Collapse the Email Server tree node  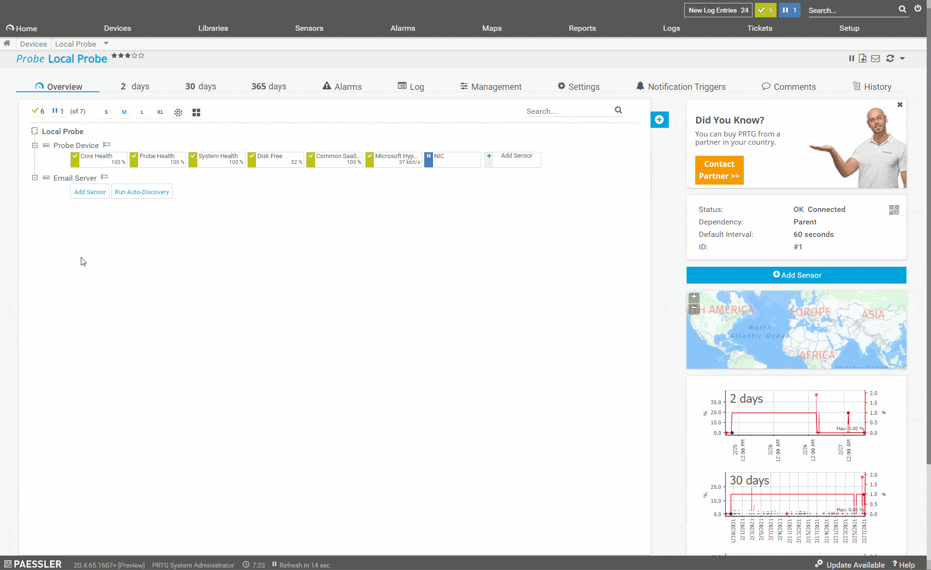pyautogui.click(x=35, y=177)
